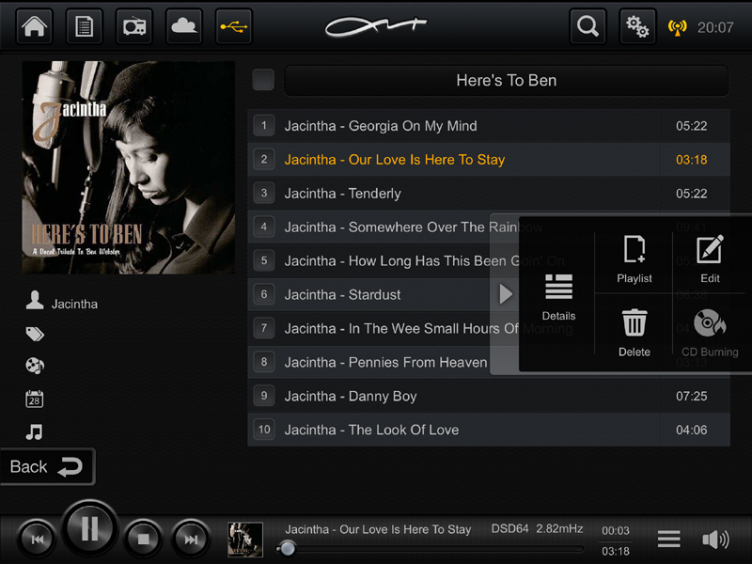Choose CD Burning in the popup menu
The width and height of the screenshot is (752, 564).
pyautogui.click(x=710, y=333)
